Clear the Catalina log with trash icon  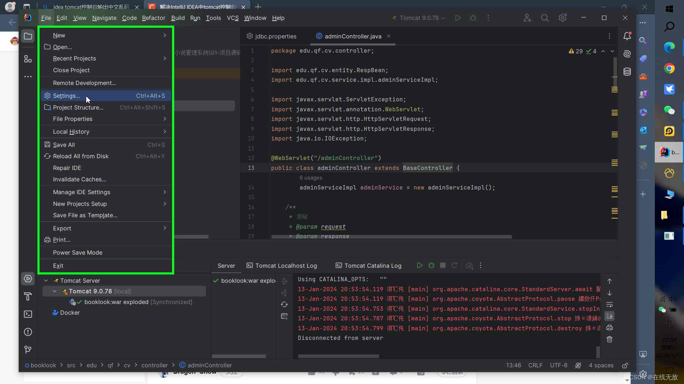610,340
